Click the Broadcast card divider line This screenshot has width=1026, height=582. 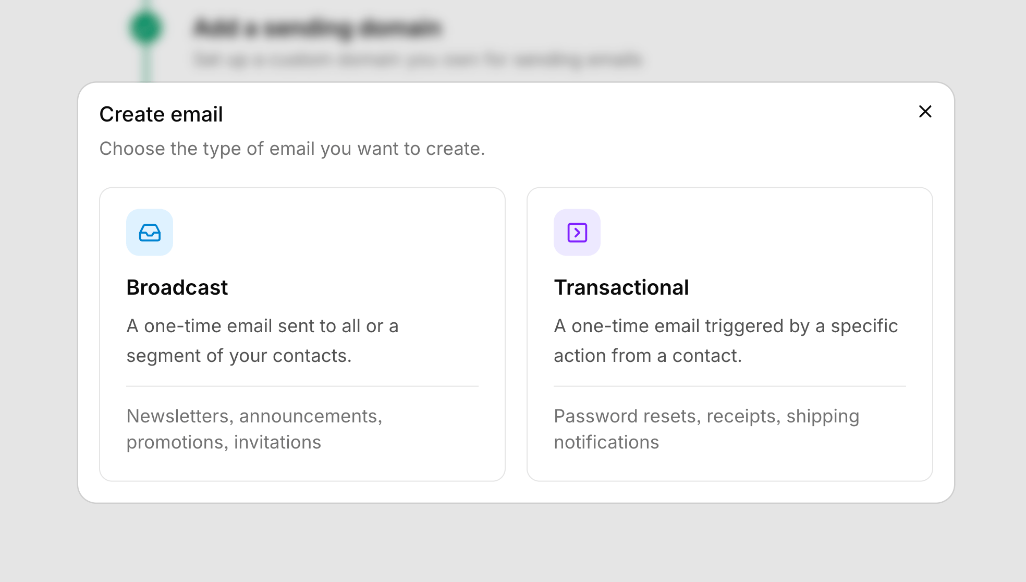point(302,386)
